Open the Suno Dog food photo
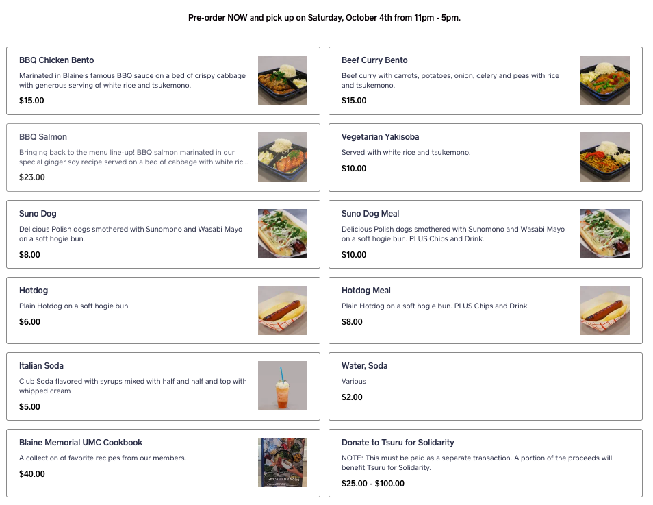This screenshot has height=505, width=653. pyautogui.click(x=283, y=234)
